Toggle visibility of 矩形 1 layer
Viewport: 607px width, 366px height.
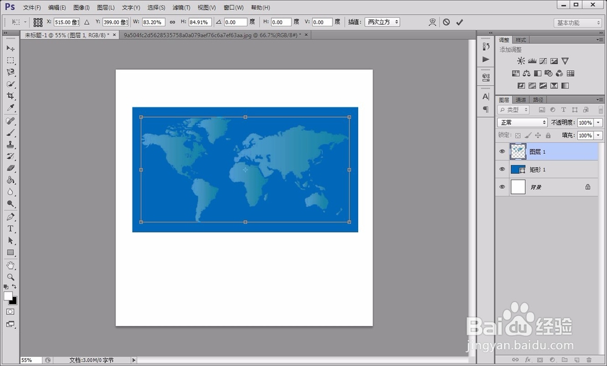click(x=502, y=169)
